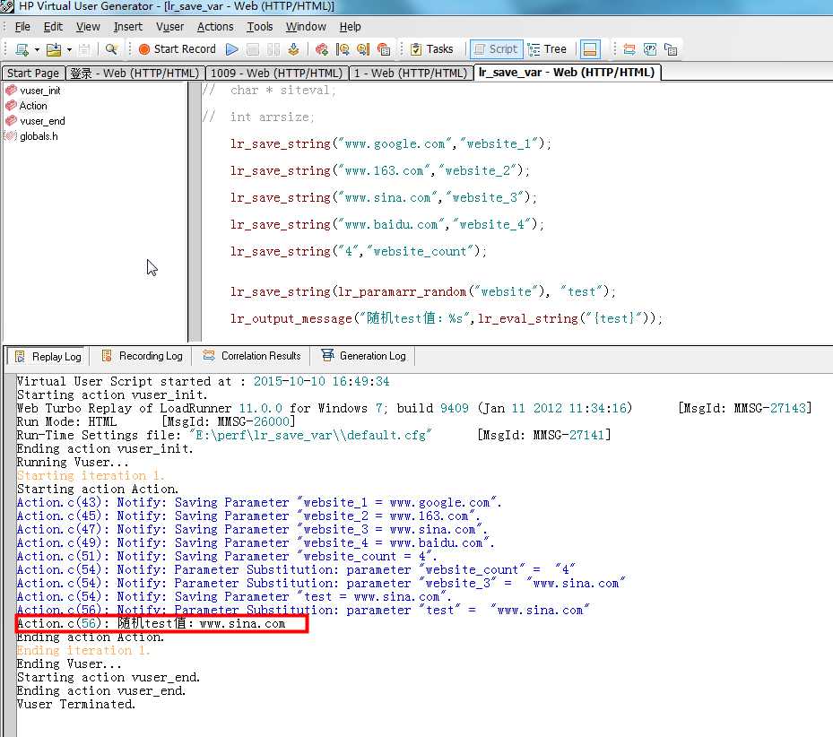This screenshot has width=833, height=737.
Task: Click the Pause replay icon
Action: click(273, 49)
